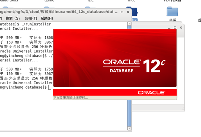Viewport: 201px width, 137px height.
Task: Select the desktop folder icon under PDF转换器
Action: [x=172, y=12]
